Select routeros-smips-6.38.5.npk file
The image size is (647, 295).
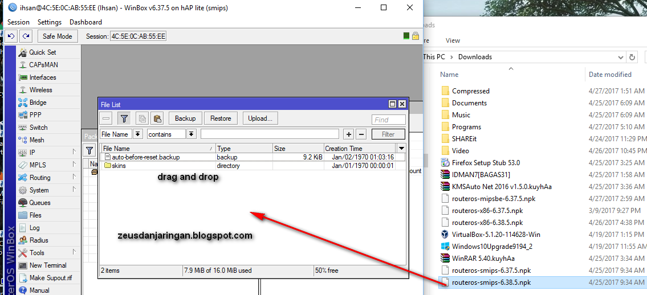[491, 282]
